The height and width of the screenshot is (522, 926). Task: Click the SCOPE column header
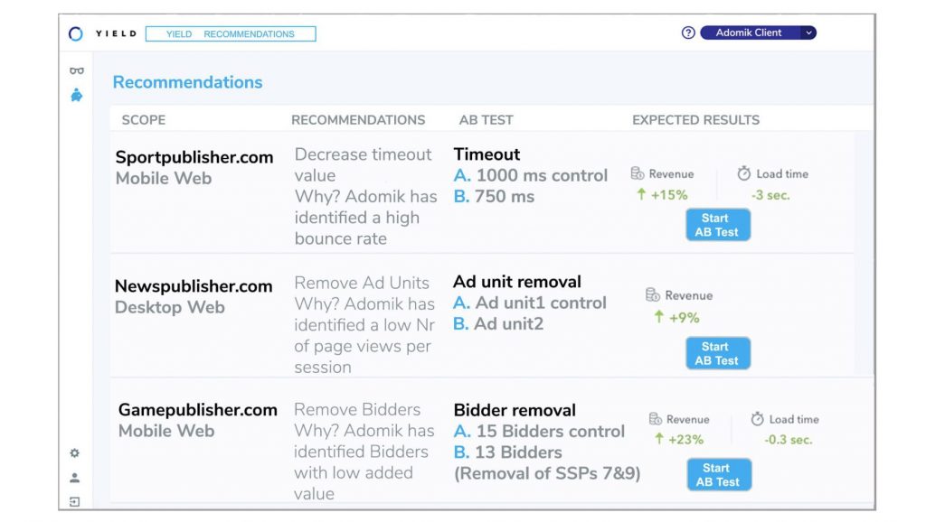144,120
